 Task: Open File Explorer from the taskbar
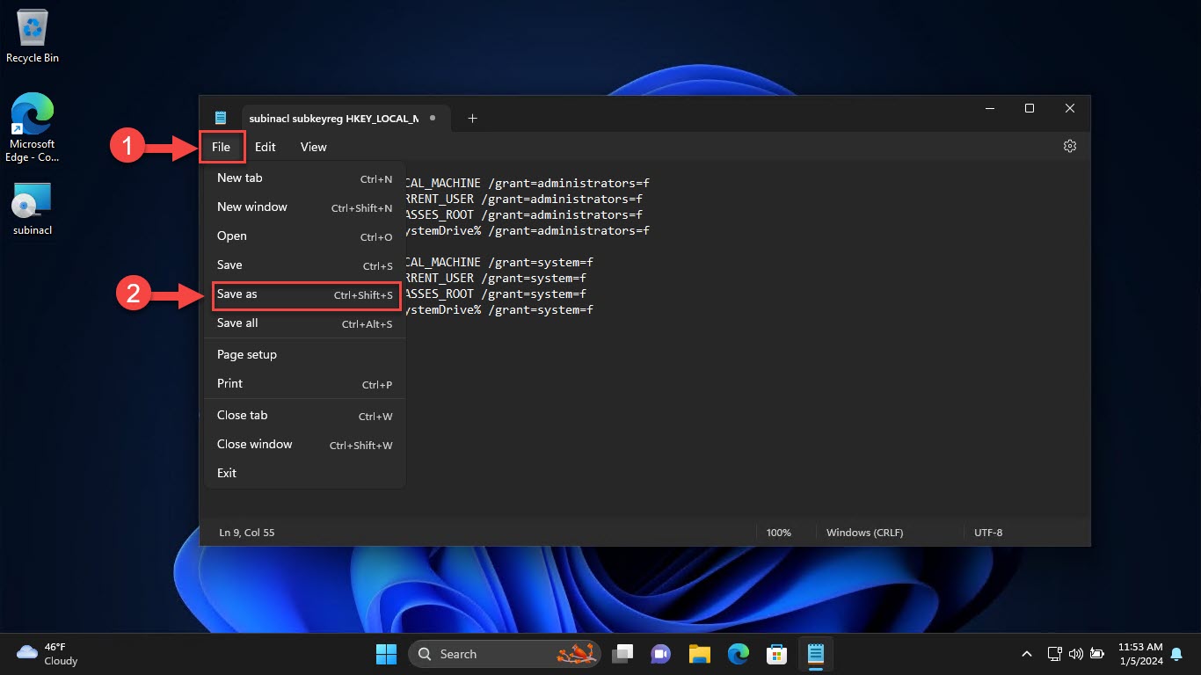coord(699,654)
